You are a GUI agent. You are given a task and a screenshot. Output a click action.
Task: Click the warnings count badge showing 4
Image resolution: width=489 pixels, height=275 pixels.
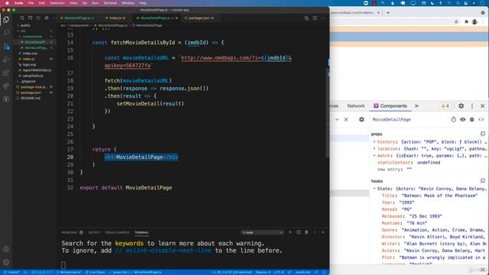[445, 106]
